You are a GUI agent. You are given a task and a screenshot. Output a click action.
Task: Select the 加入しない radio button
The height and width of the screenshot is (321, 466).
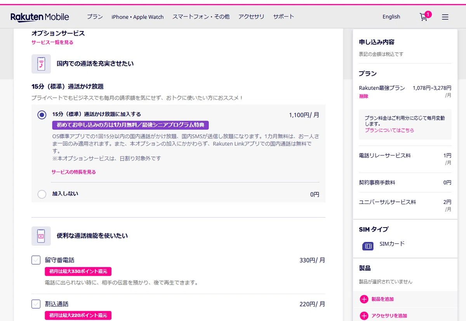click(42, 194)
